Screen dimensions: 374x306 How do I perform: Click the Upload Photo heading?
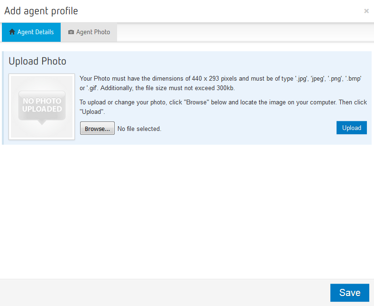tap(37, 61)
